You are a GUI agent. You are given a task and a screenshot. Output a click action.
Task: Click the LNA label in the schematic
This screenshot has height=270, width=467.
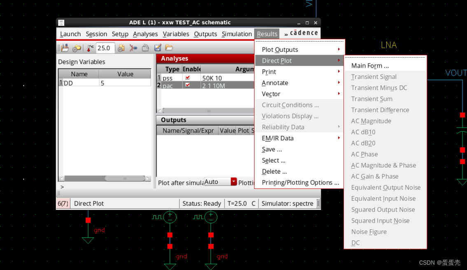coord(389,45)
